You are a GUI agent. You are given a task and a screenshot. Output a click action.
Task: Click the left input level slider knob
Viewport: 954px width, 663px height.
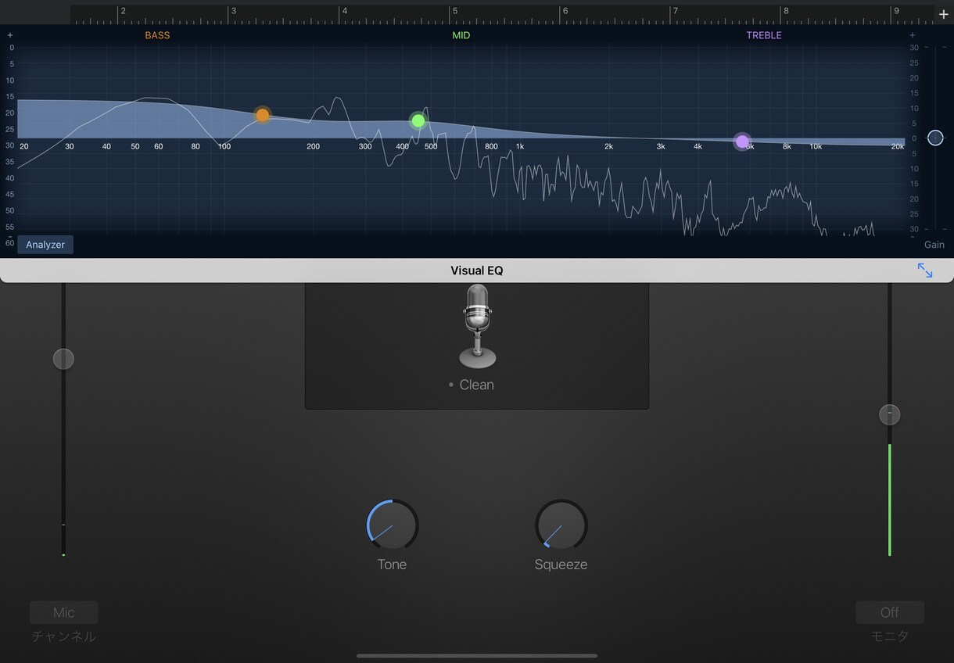point(63,359)
